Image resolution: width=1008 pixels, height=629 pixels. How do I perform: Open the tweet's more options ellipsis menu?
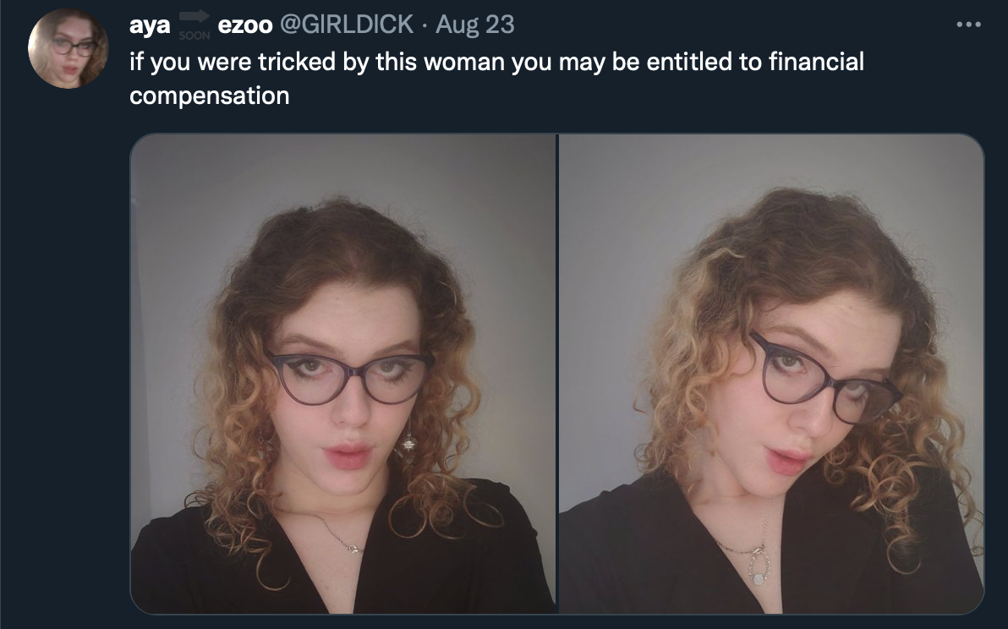point(968,25)
